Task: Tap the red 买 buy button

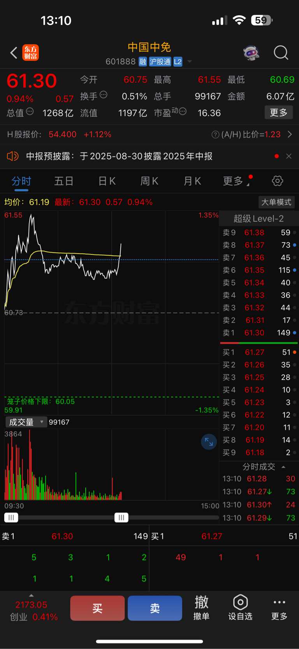Action: pos(97,608)
